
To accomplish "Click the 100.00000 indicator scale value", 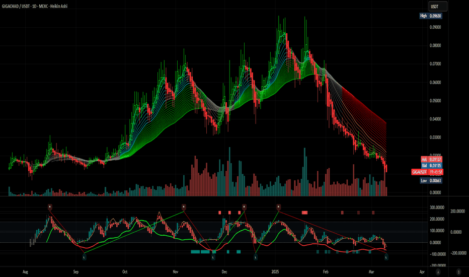I will pyautogui.click(x=437, y=231).
